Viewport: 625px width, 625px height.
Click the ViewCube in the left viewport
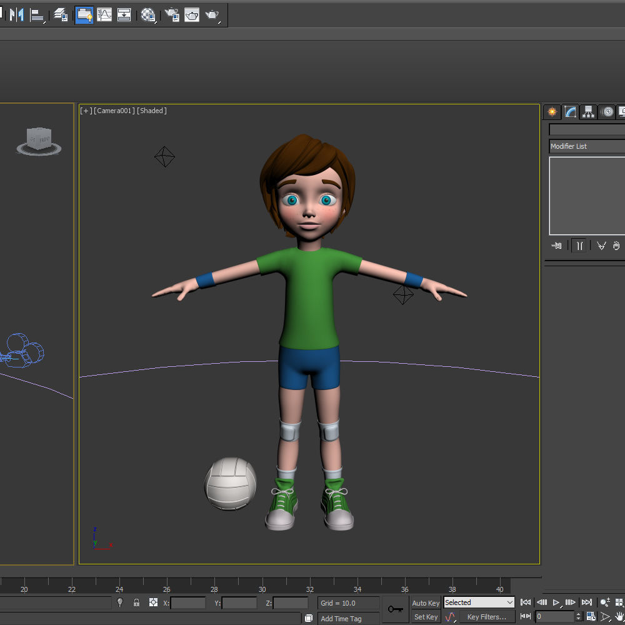39,141
